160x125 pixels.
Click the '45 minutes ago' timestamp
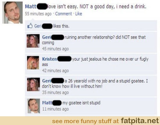(x=55, y=49)
